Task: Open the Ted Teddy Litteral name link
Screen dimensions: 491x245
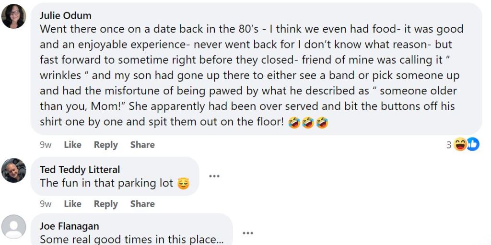Action: pos(80,170)
